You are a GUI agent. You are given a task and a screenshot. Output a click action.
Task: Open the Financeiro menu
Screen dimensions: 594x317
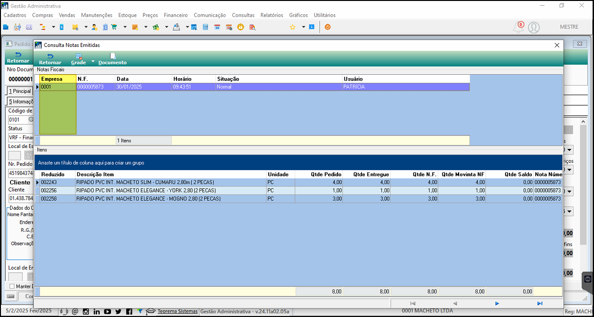pyautogui.click(x=176, y=15)
